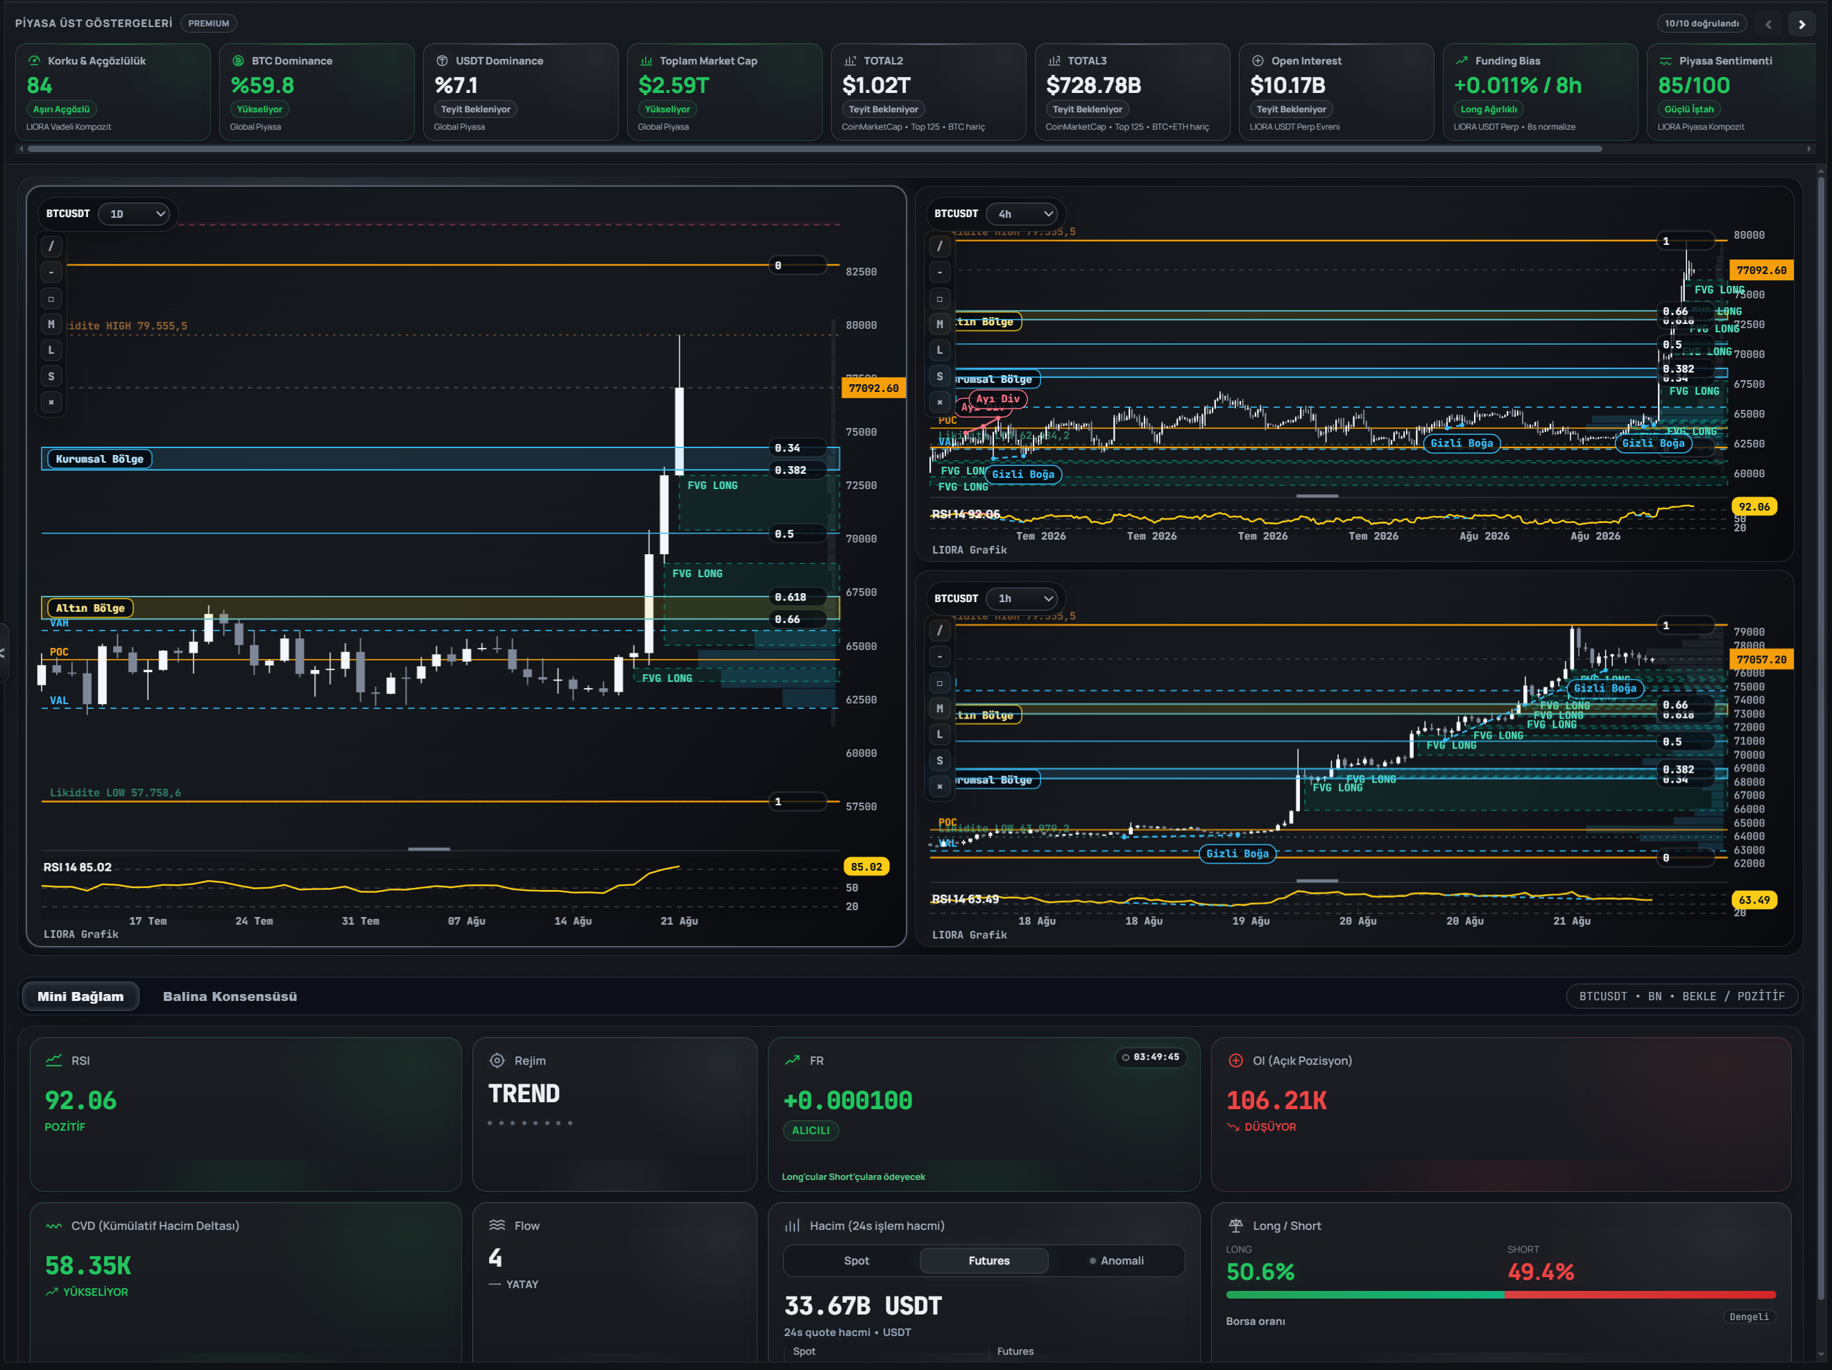Clear drawings with X tool on 4h chart
Viewport: 1832px width, 1370px height.
coord(939,402)
